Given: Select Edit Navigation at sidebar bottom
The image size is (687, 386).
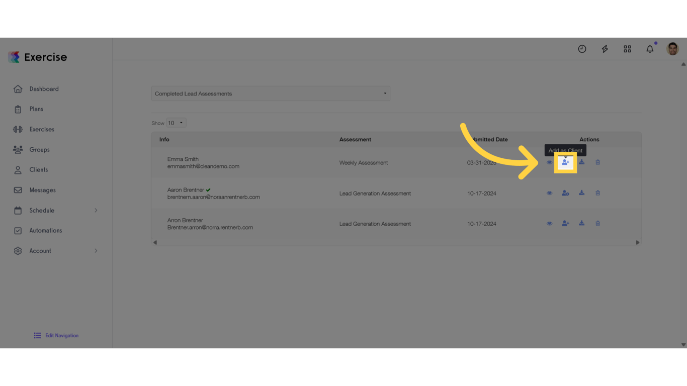Looking at the screenshot, I should 56,335.
